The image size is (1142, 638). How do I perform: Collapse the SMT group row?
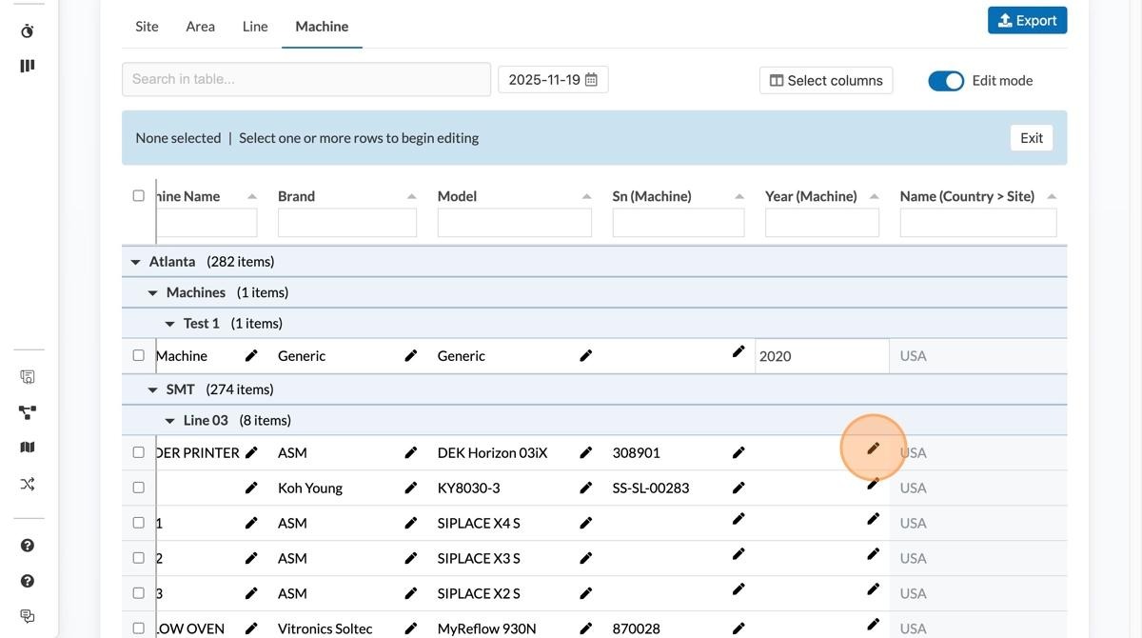(152, 389)
